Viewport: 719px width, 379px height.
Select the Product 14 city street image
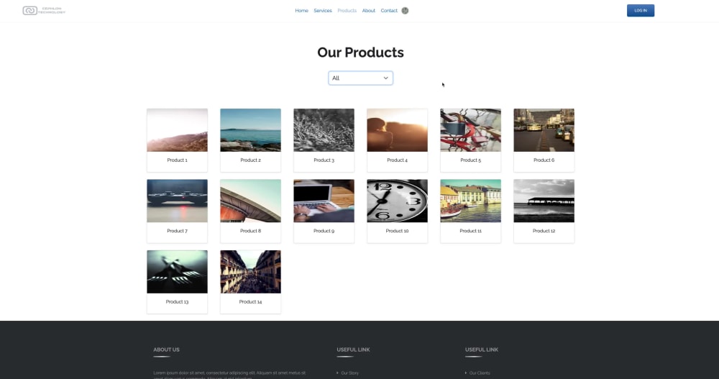click(250, 272)
